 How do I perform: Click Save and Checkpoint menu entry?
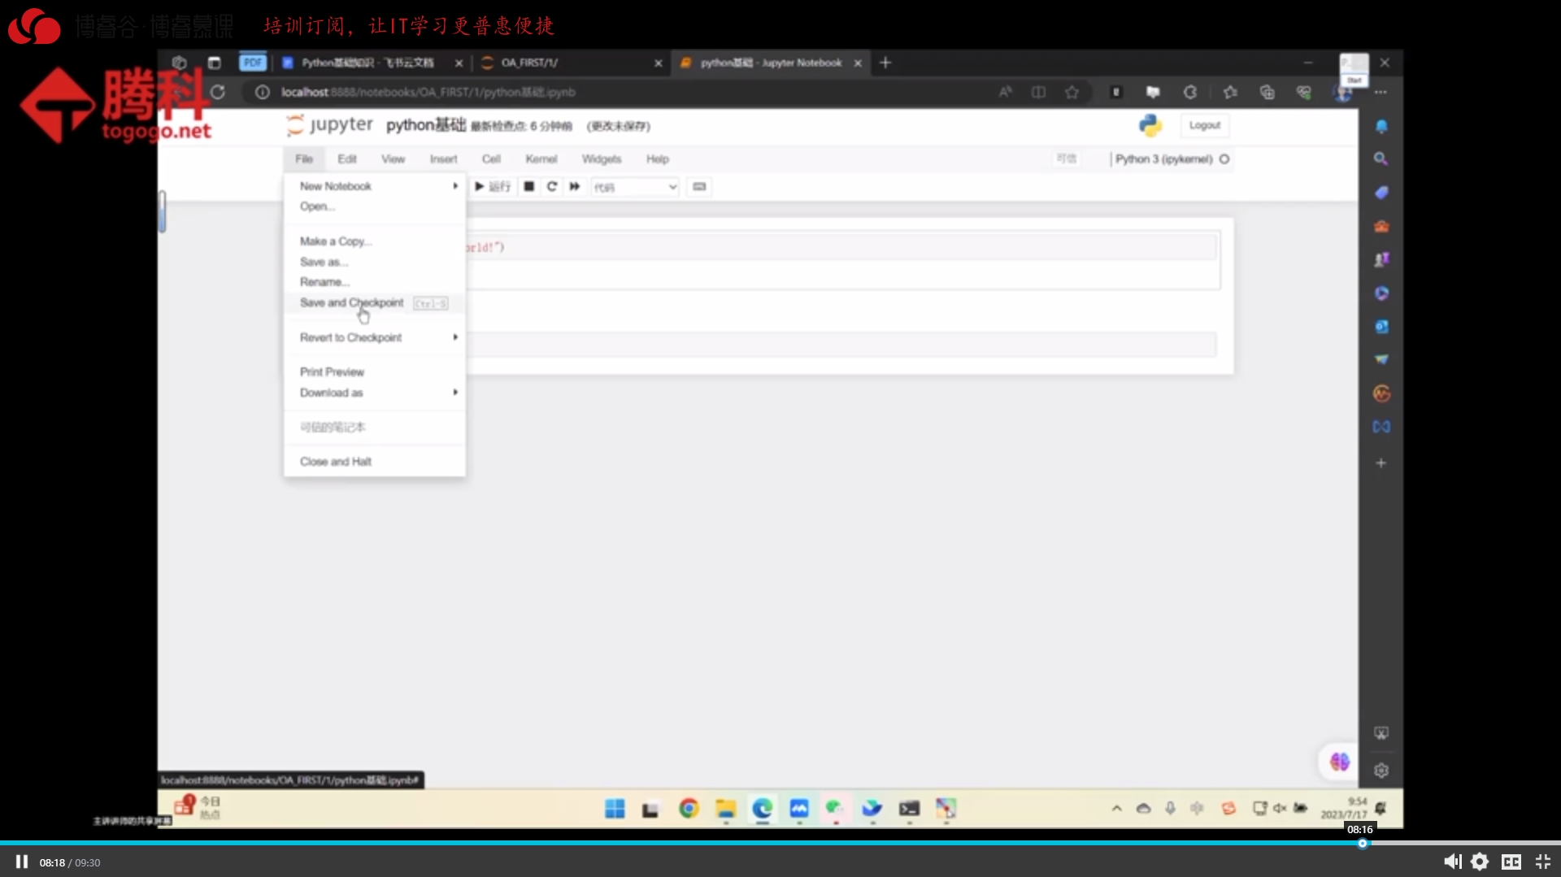pos(374,303)
